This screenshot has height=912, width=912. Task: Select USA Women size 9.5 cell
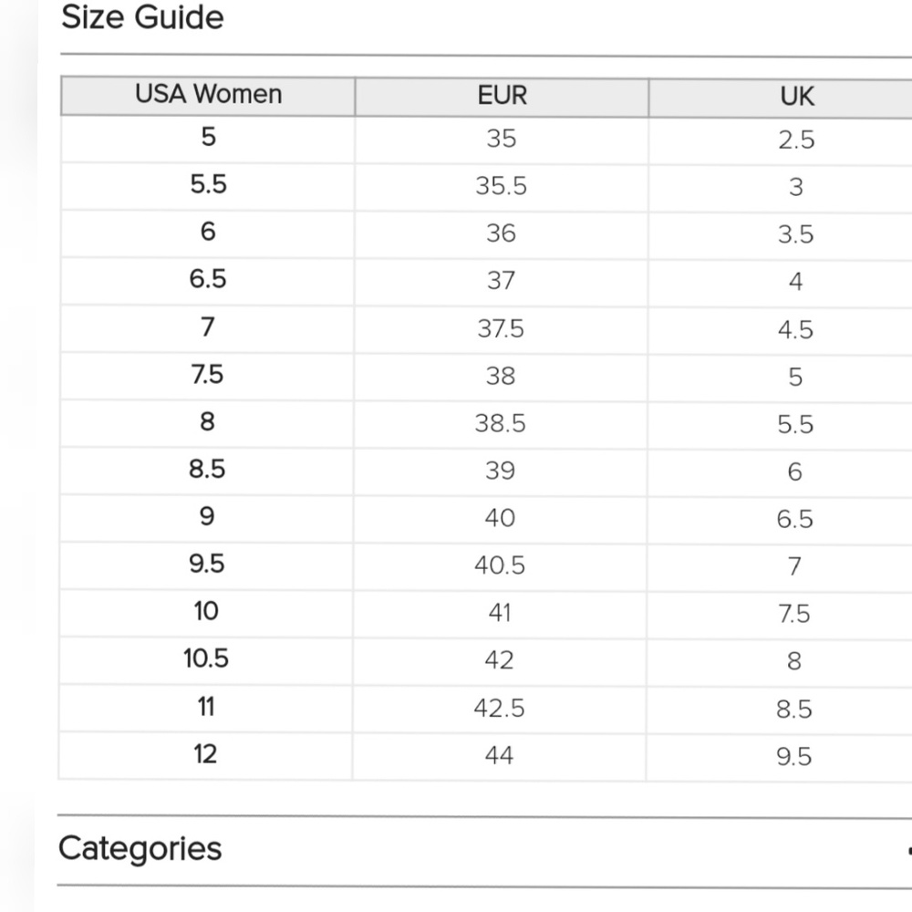click(x=207, y=564)
